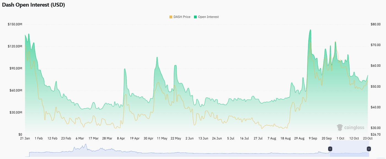Image resolution: width=386 pixels, height=159 pixels.
Task: Click the highlighted range selection window
Action: pos(349,149)
